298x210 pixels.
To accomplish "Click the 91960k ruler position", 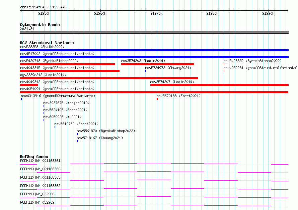I will click(100, 13).
